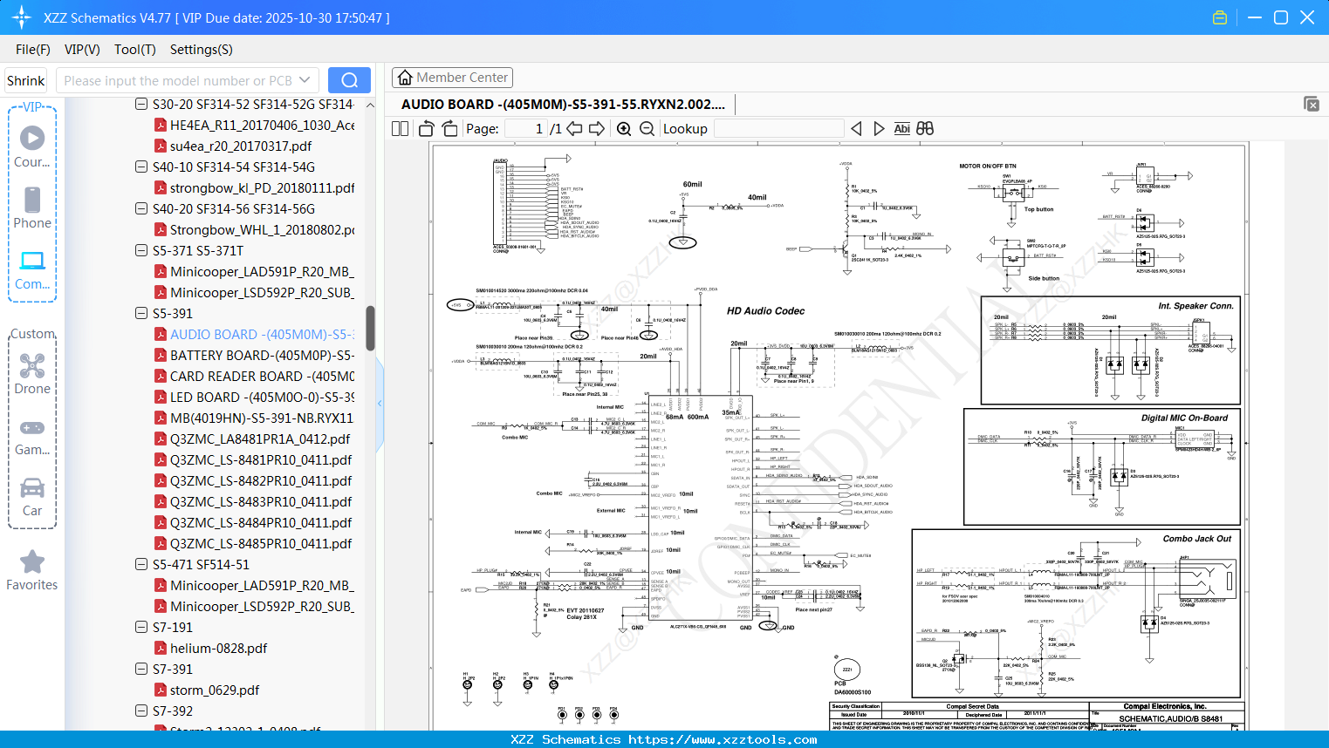Open the Tool(T) menu

134,50
